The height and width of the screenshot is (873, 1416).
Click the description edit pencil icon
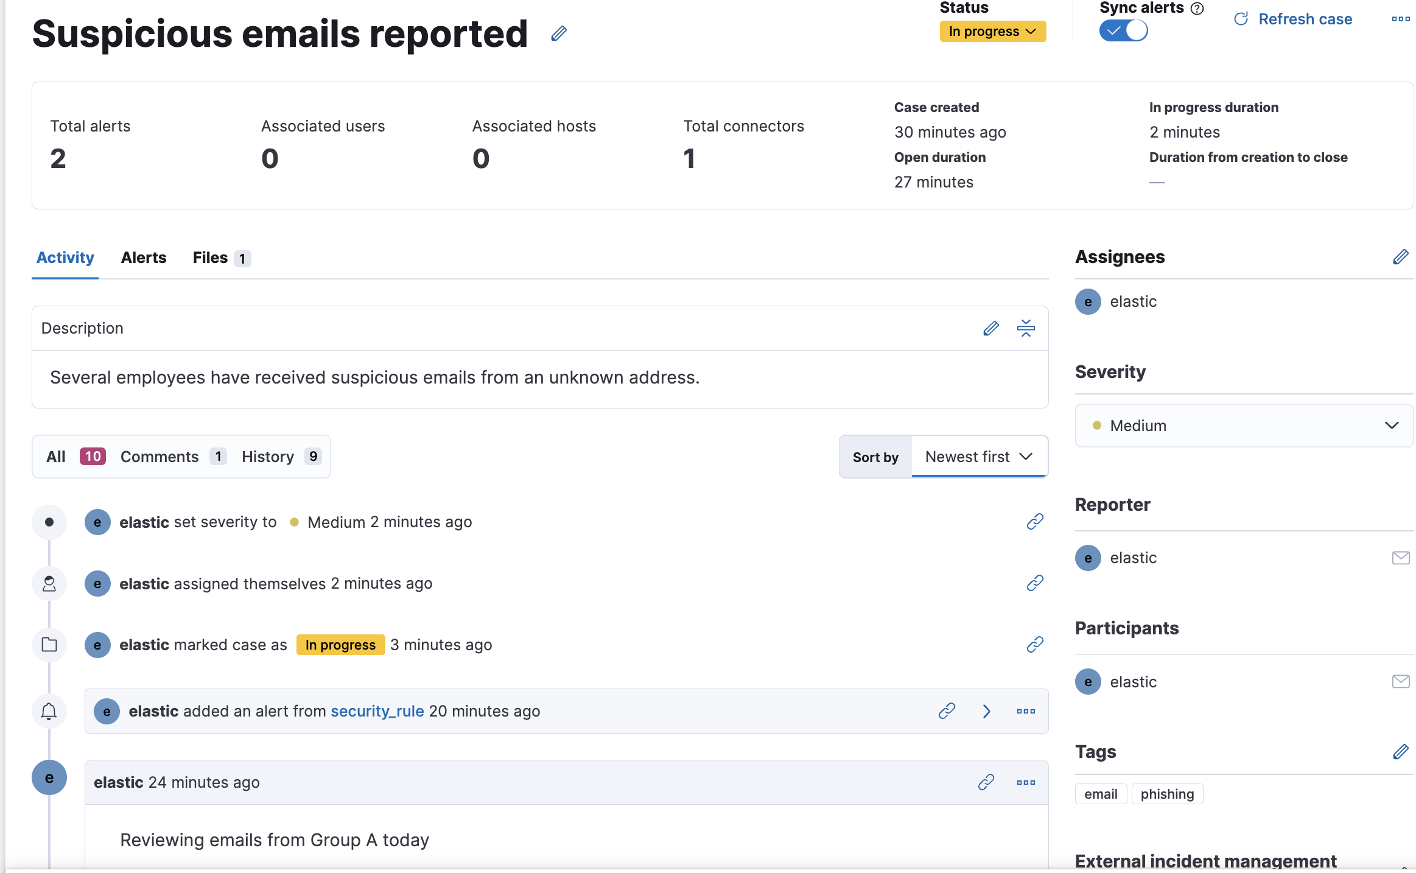click(991, 329)
